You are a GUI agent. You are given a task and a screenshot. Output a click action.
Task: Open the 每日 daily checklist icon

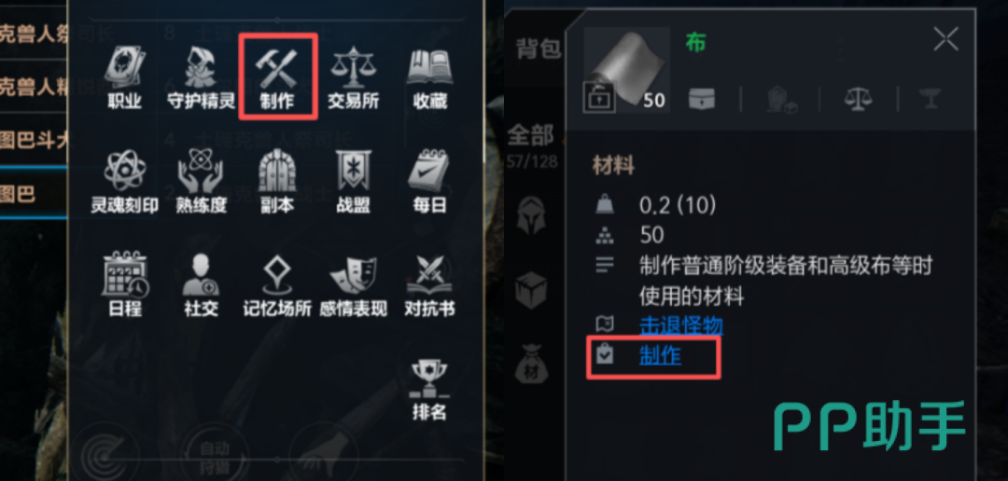click(429, 181)
